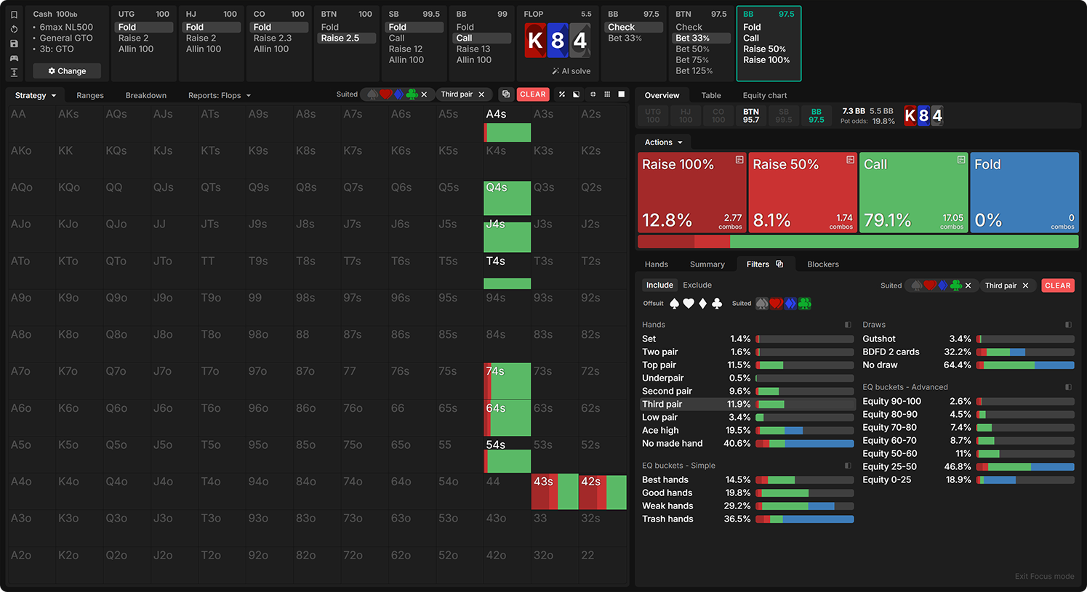1087x592 pixels.
Task: Toggle the Draws section panel icon
Action: 1068,325
